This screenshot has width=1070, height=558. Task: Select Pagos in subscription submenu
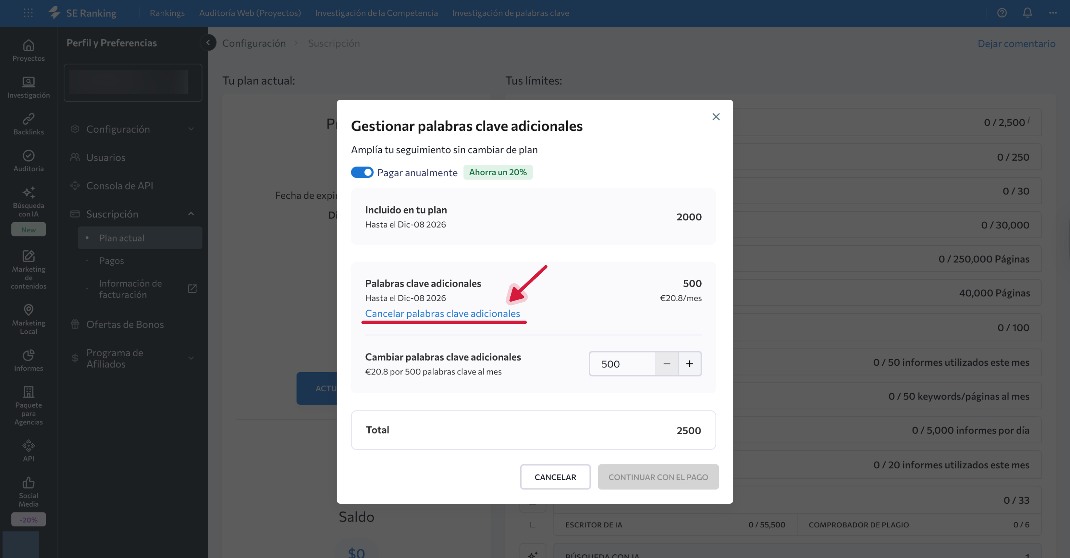(x=111, y=261)
